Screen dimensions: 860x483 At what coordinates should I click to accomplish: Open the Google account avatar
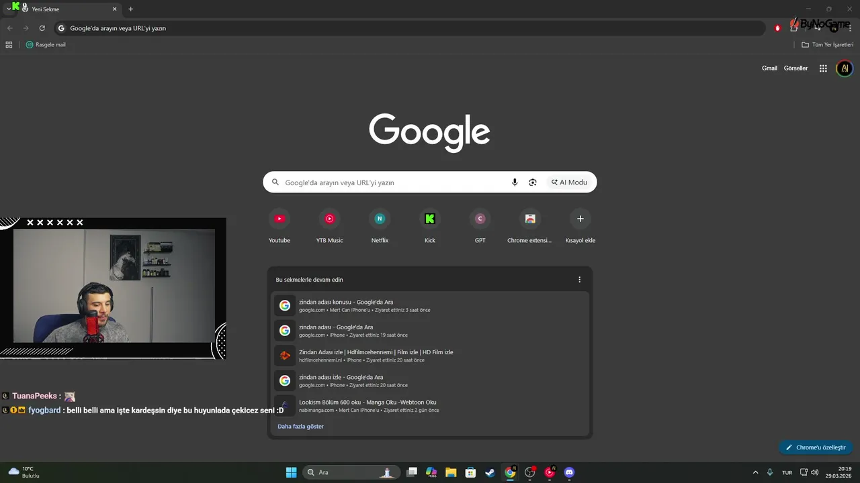[x=845, y=68]
